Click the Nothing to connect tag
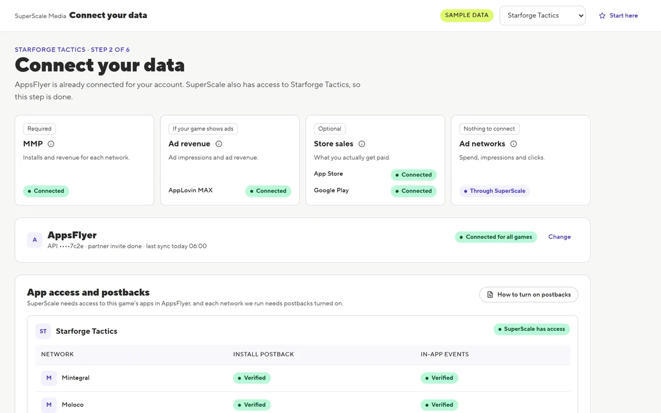 [489, 129]
